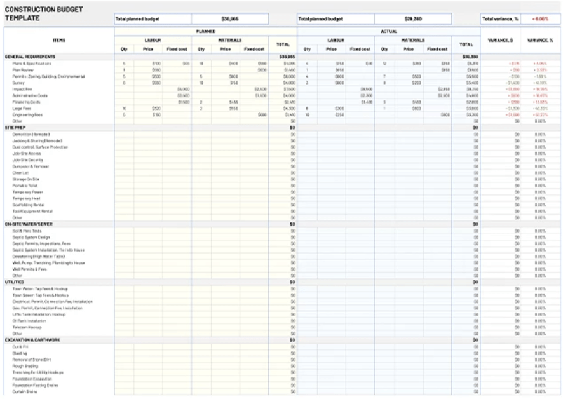Click the Total variance, % label cell
Image resolution: width=563 pixels, height=399 pixels.
[500, 19]
